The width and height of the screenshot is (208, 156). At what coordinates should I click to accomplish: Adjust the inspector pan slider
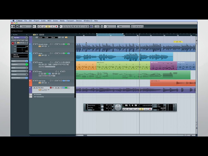click(23, 49)
